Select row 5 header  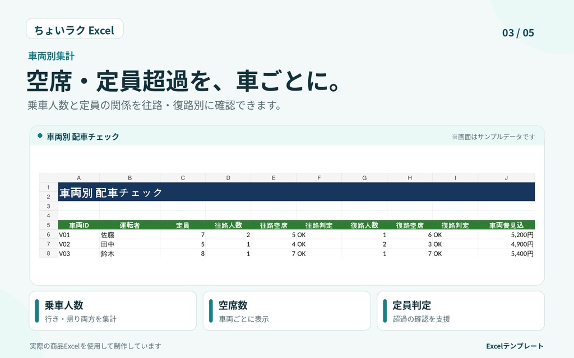pos(48,225)
